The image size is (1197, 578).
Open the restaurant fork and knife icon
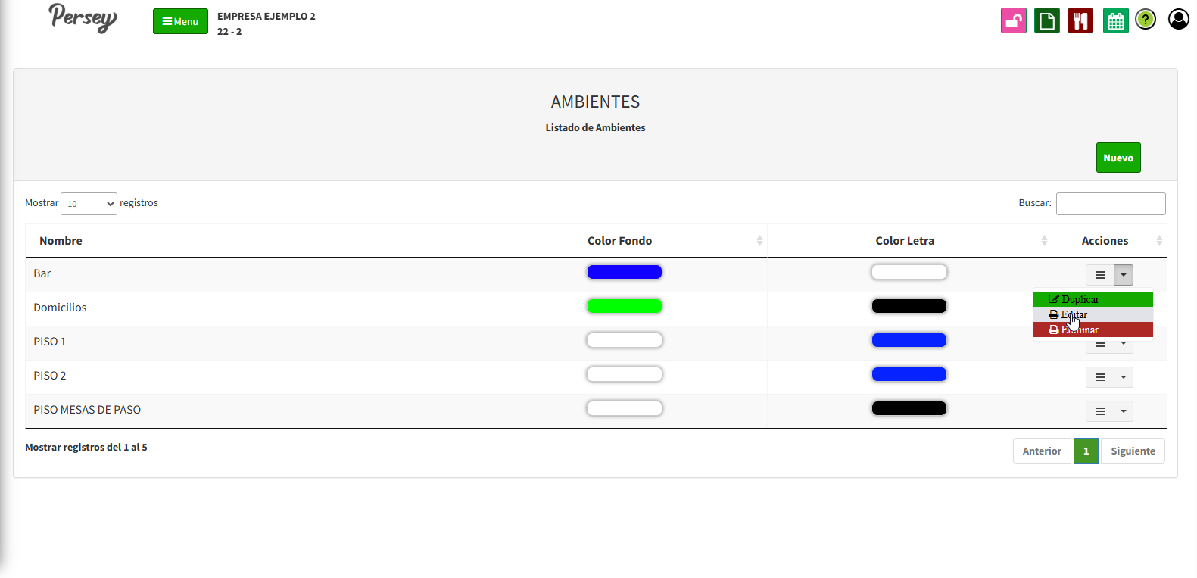pos(1080,21)
